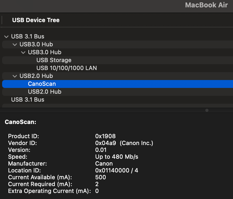This screenshot has width=233, height=199.
Task: Select the USB 3.1 Bus row without chevron
Action: [x=118, y=100]
